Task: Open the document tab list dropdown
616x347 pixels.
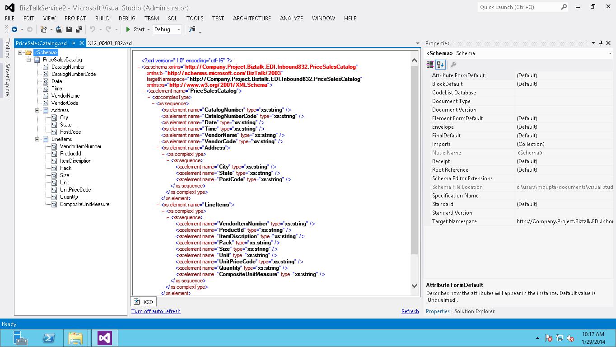Action: coord(418,43)
